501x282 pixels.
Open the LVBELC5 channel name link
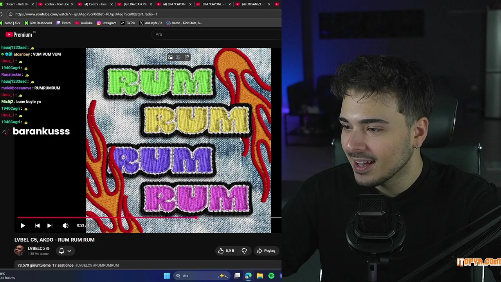coord(36,248)
